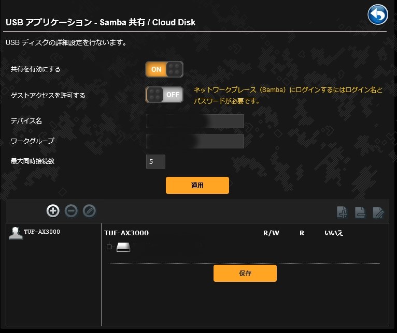
Task: Select the USB drive icon in tree
Action: point(123,247)
